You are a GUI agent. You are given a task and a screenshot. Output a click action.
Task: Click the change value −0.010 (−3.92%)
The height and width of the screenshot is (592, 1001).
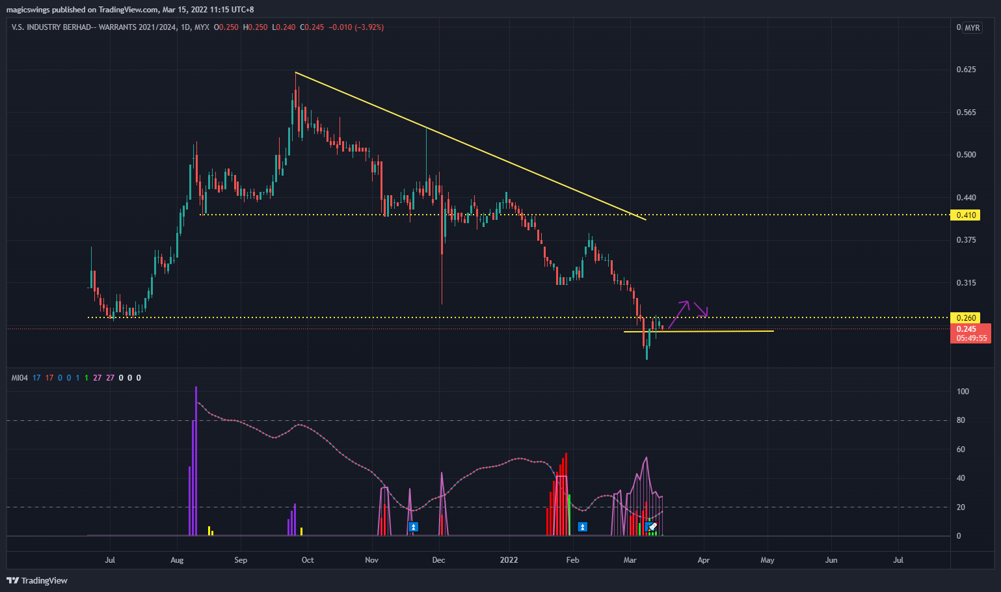click(356, 27)
